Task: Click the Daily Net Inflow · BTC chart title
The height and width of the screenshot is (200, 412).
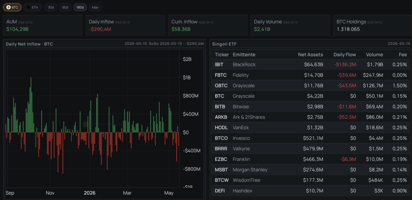Action: (29, 44)
